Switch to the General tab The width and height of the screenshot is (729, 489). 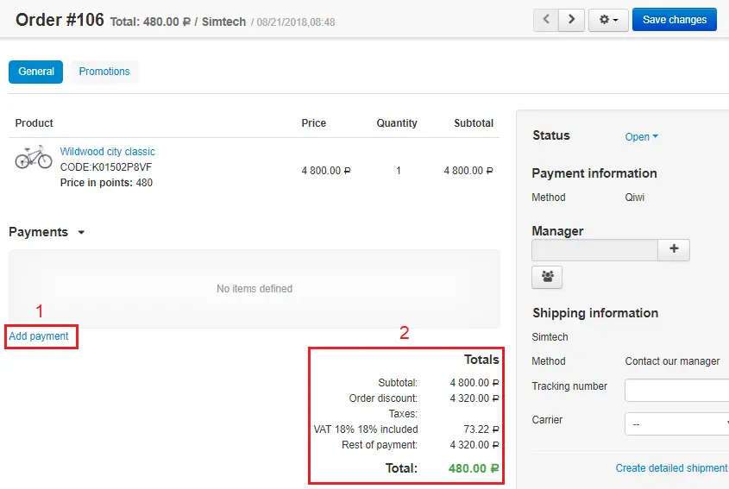(x=35, y=72)
